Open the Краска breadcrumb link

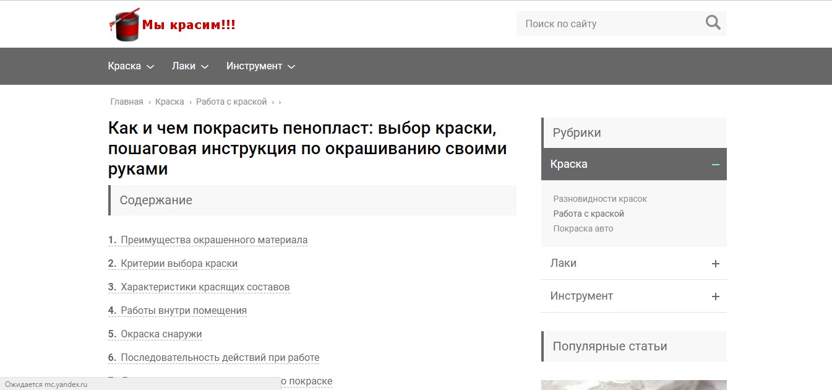(x=169, y=102)
